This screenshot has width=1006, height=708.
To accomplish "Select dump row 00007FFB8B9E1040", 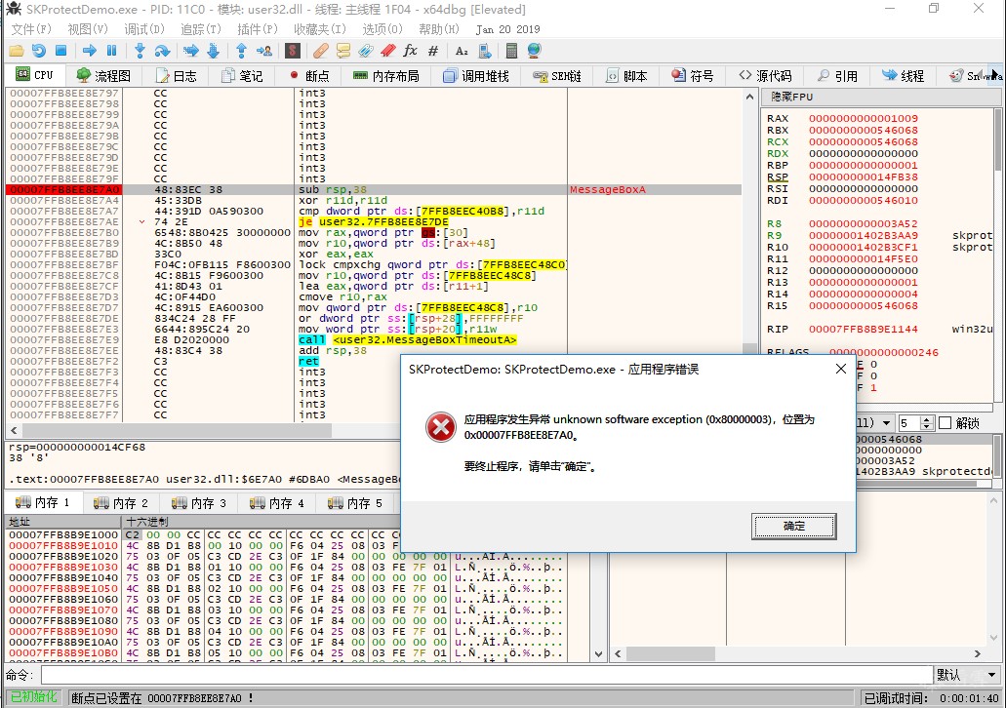I will coord(63,578).
